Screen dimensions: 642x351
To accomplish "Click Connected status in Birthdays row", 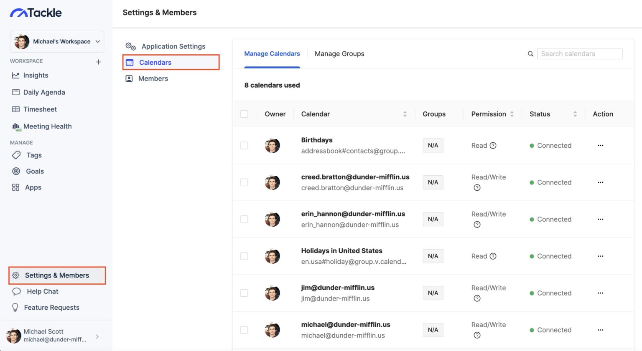I will 550,146.
